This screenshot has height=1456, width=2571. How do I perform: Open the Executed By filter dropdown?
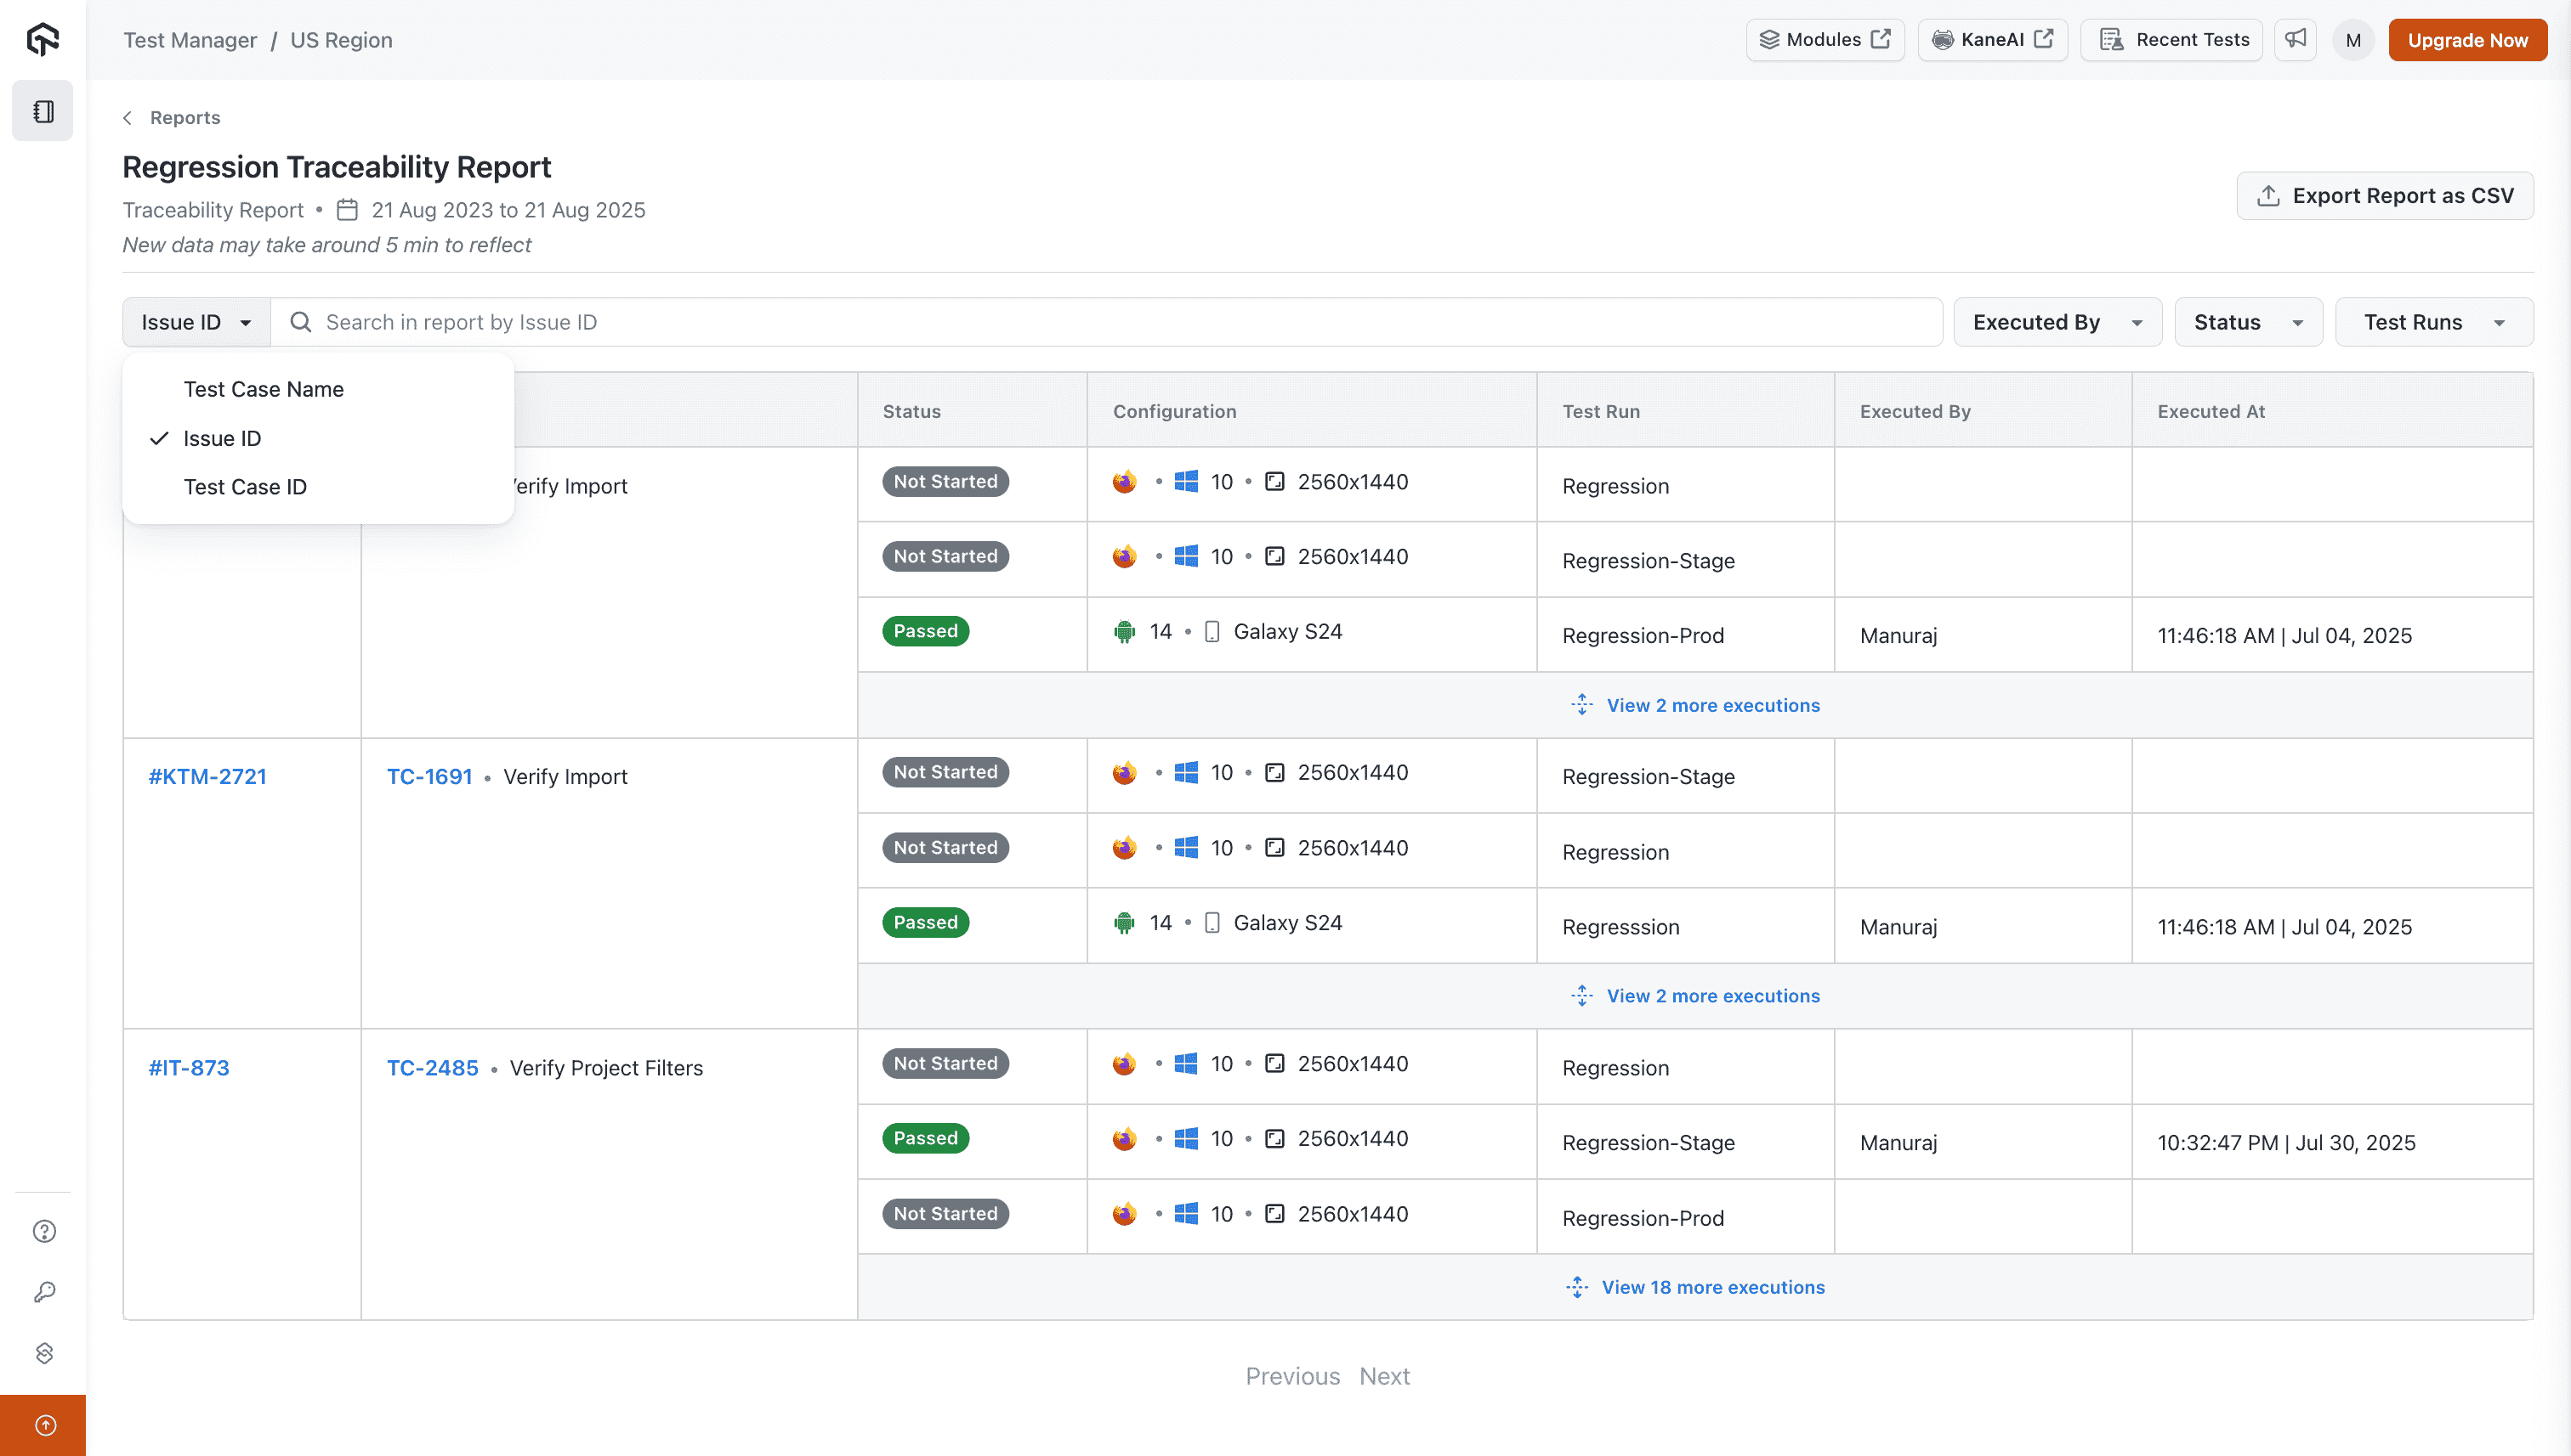tap(2057, 321)
